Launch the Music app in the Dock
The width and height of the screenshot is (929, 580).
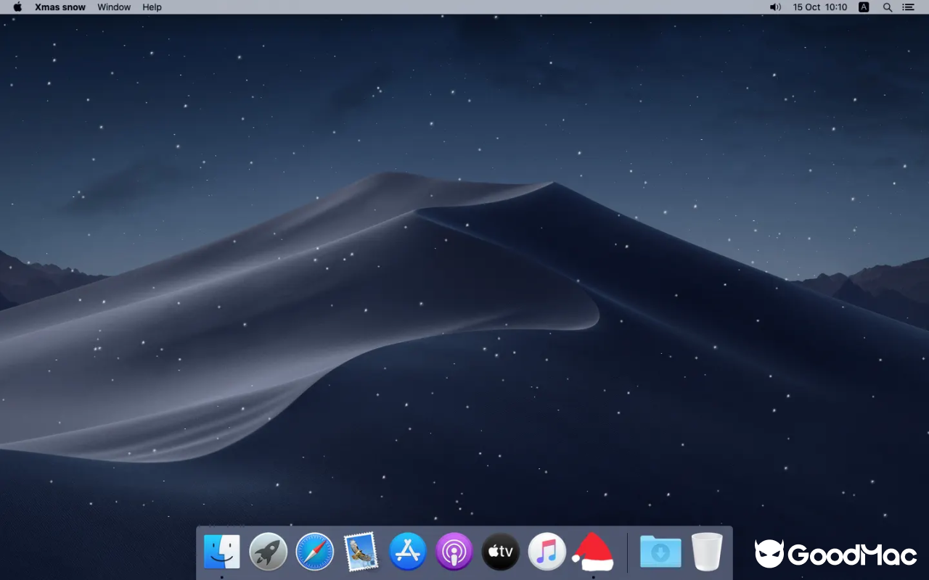(x=547, y=552)
